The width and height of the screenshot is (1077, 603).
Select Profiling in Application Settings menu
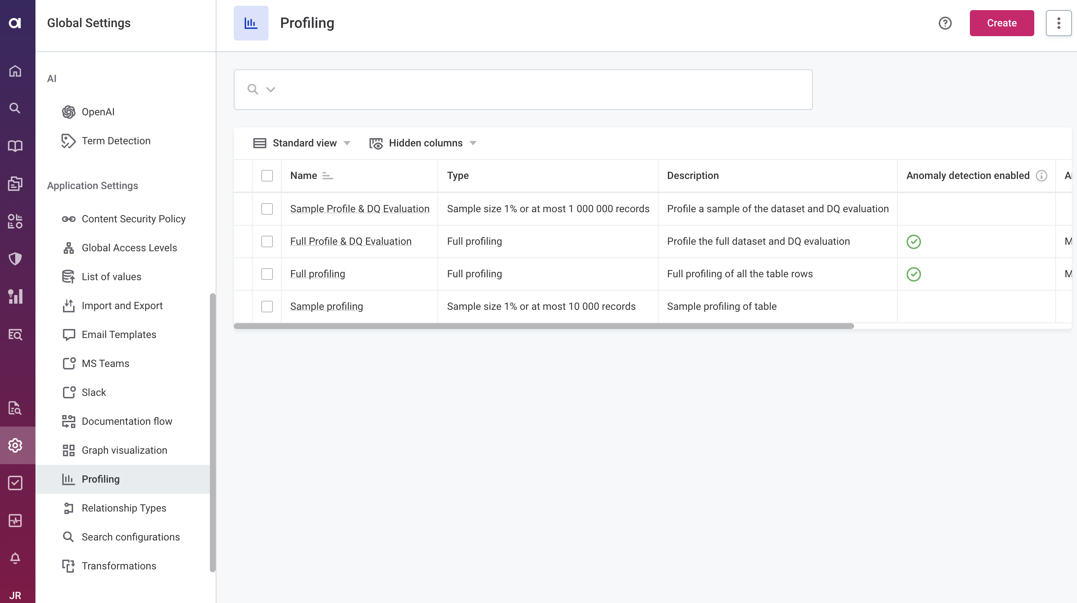100,479
